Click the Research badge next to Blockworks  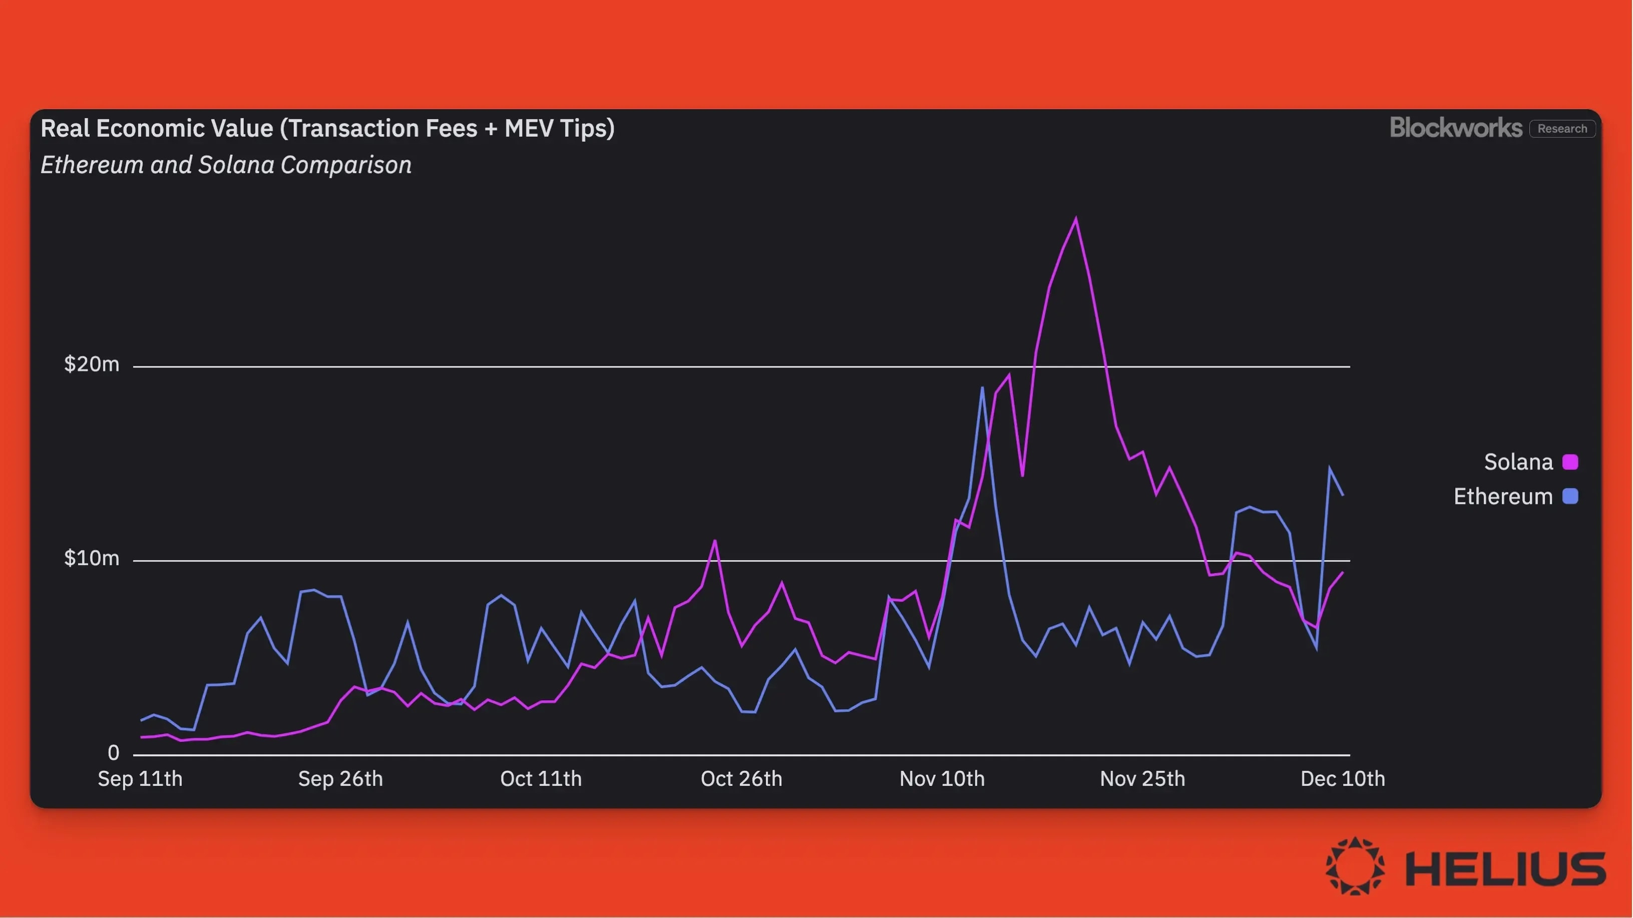[x=1562, y=127]
